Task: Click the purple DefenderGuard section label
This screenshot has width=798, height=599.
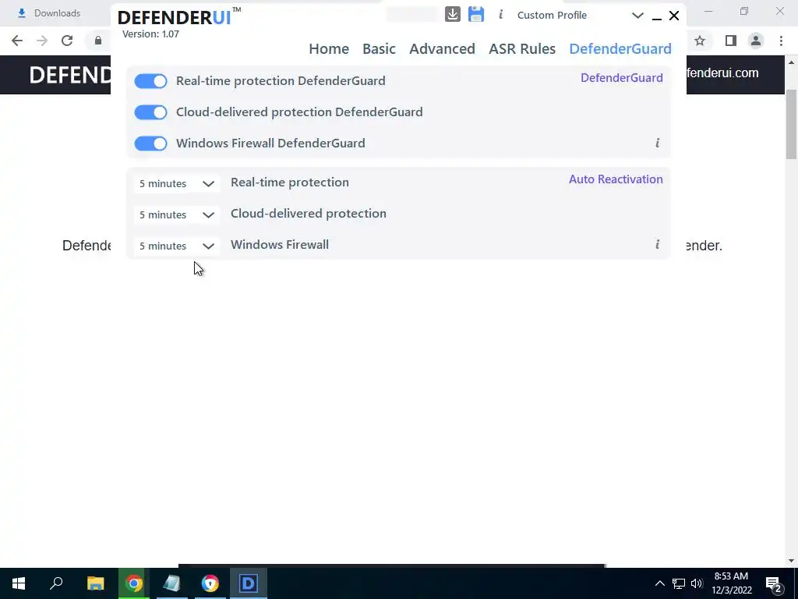Action: point(622,77)
